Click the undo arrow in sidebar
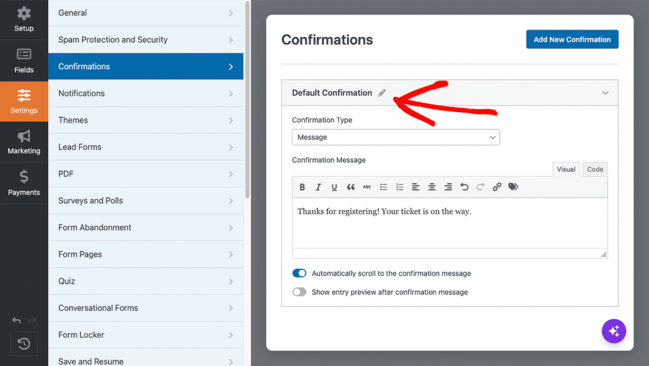The image size is (649, 366). [16, 320]
